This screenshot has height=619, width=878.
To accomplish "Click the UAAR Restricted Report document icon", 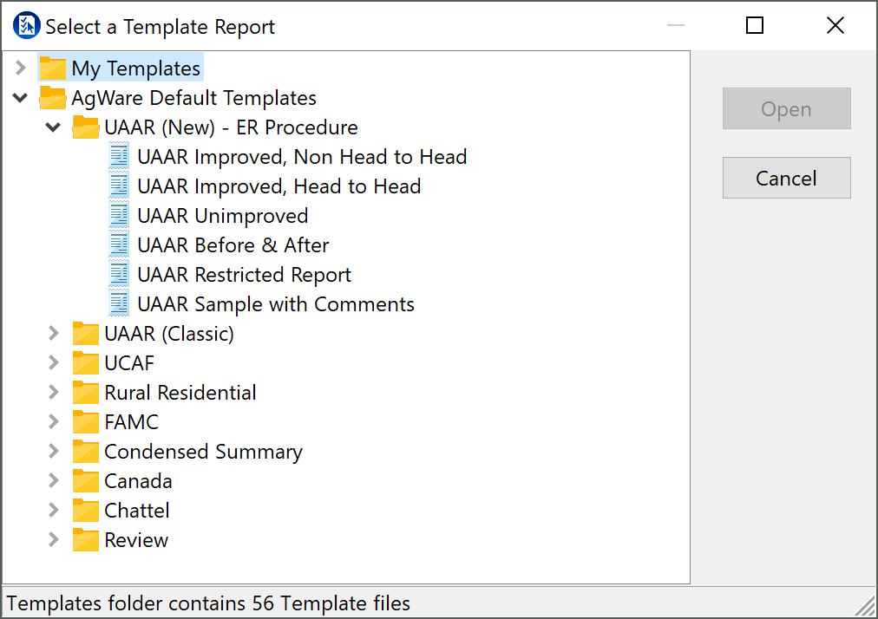I will pos(119,275).
